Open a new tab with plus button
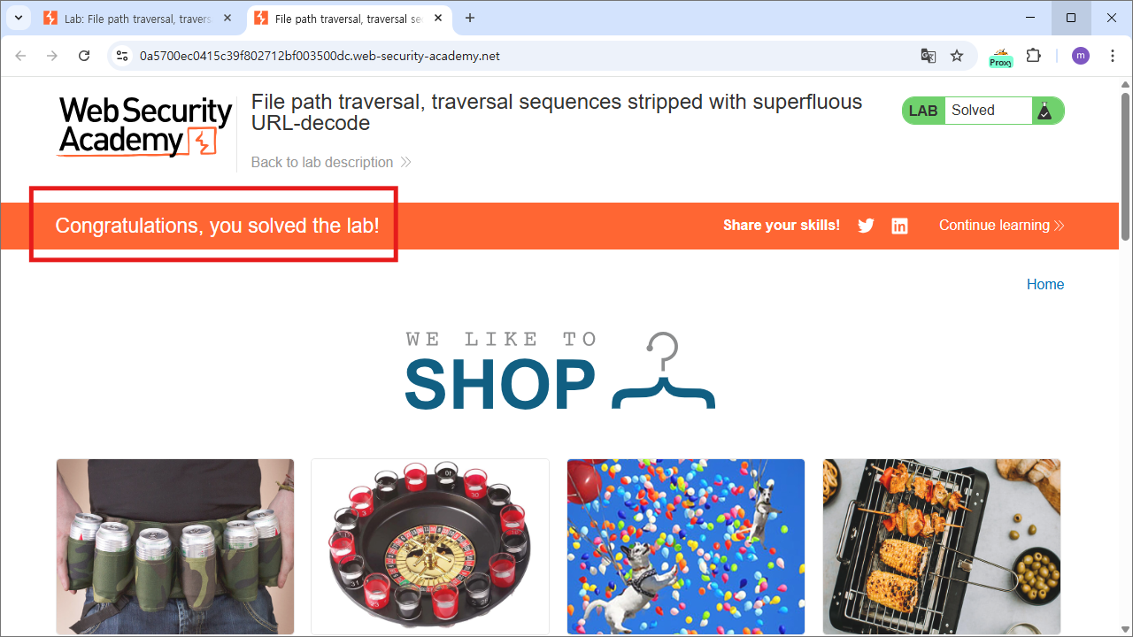Image resolution: width=1133 pixels, height=637 pixels. click(x=470, y=18)
